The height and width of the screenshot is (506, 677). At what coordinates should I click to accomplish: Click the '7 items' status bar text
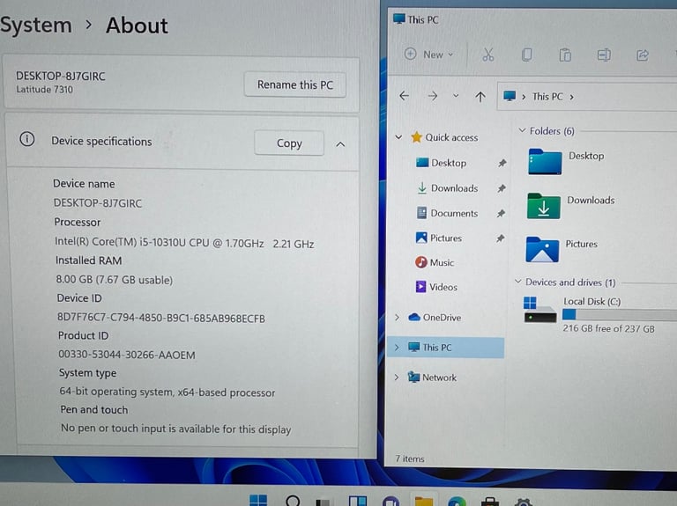[x=410, y=458]
